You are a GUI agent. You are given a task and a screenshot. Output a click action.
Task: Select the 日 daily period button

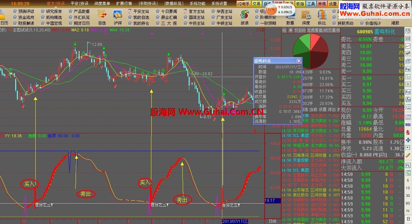tap(407, 219)
